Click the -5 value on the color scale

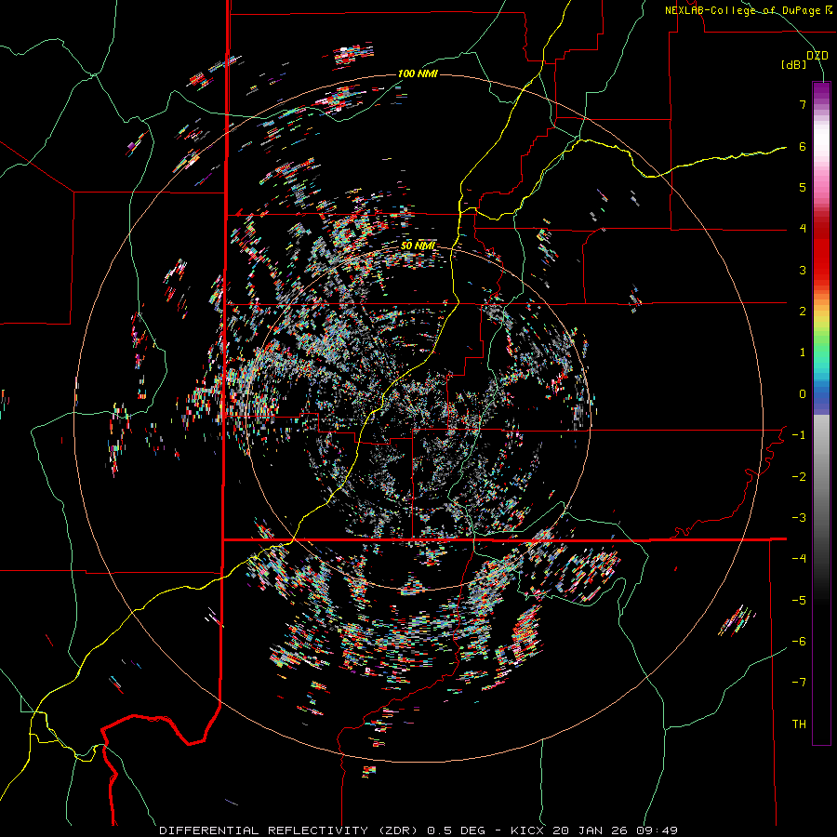coord(799,601)
